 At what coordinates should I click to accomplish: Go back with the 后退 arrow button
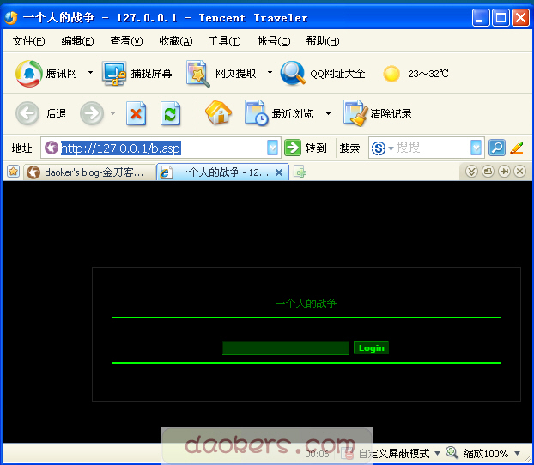tap(27, 113)
